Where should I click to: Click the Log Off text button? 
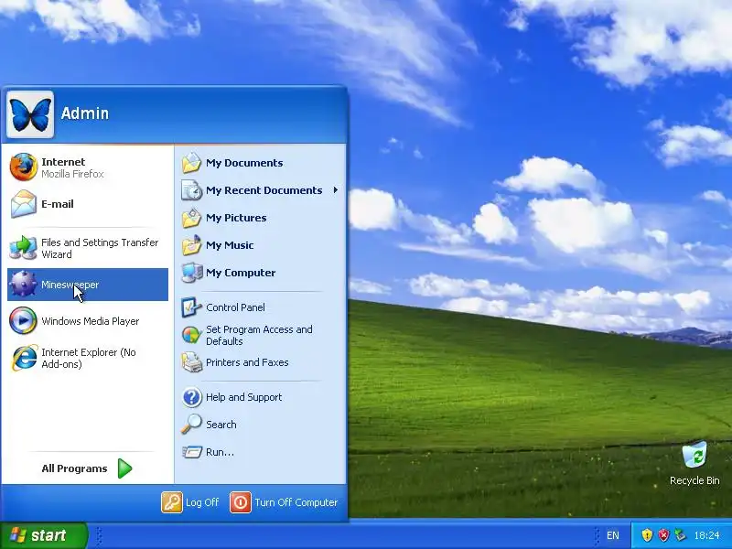pos(202,502)
